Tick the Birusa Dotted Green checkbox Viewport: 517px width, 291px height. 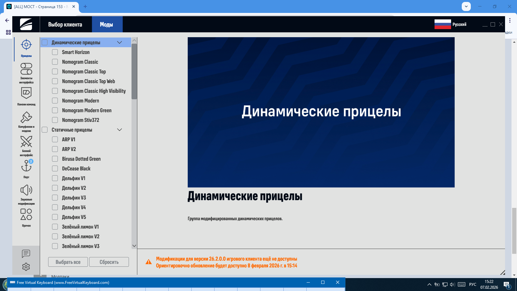(x=55, y=159)
